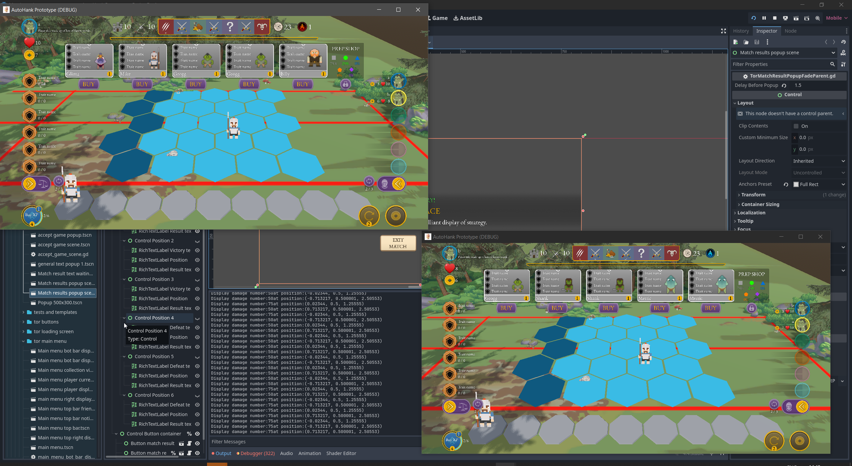
Task: Pause the running project
Action: point(764,18)
